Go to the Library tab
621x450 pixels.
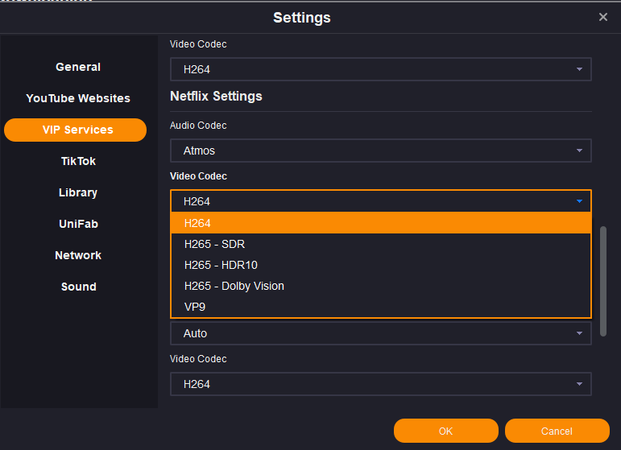coord(78,192)
